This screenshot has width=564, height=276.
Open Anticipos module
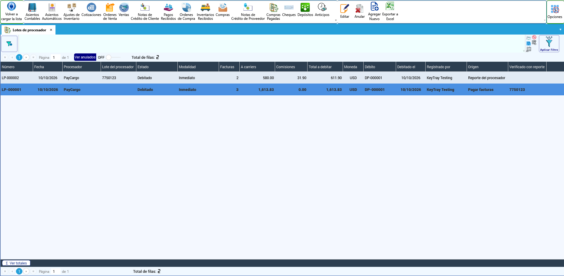point(322,10)
